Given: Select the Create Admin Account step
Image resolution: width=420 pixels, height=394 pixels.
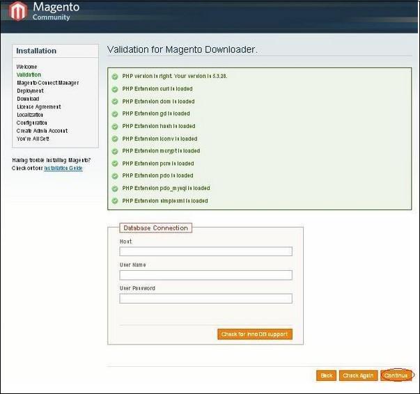Looking at the screenshot, I should click(42, 131).
